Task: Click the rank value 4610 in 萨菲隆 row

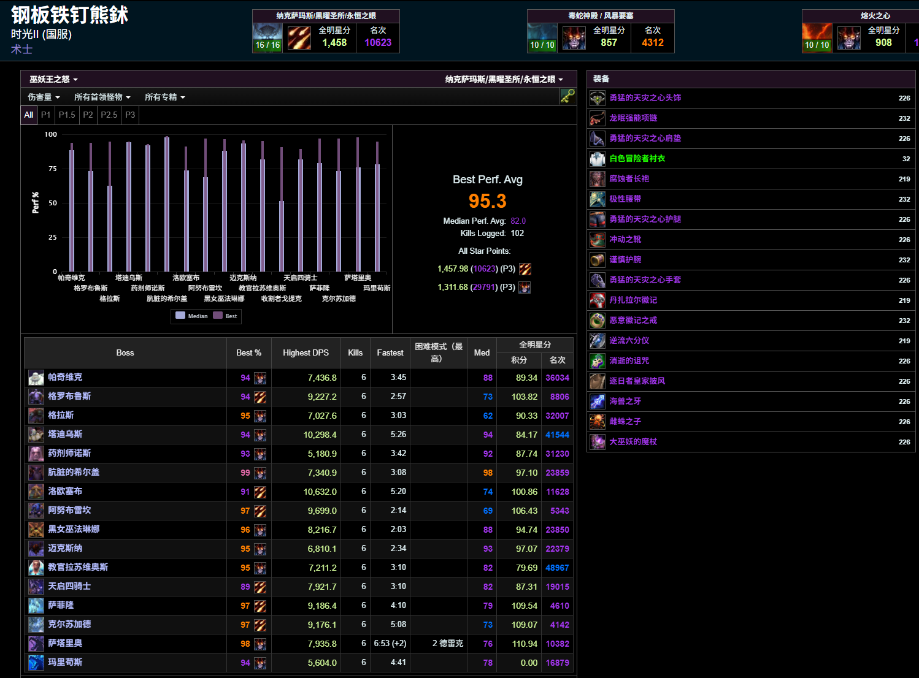Action: (559, 606)
